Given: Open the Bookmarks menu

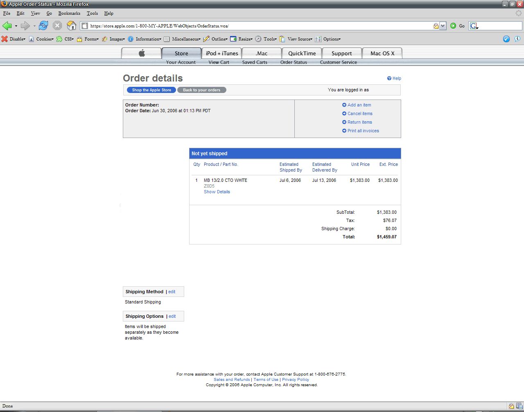Looking at the screenshot, I should click(x=69, y=13).
